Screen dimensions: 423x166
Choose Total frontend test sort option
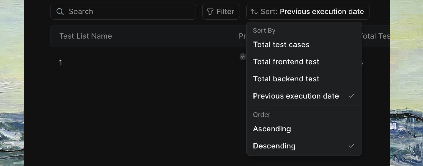(286, 62)
